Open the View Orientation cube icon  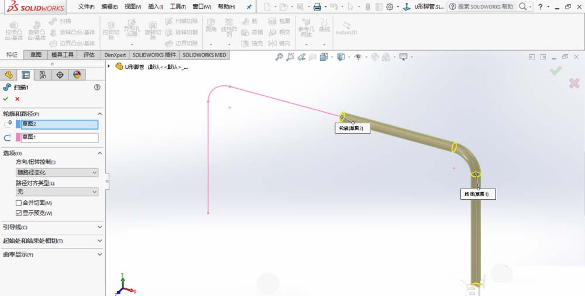pyautogui.click(x=324, y=57)
